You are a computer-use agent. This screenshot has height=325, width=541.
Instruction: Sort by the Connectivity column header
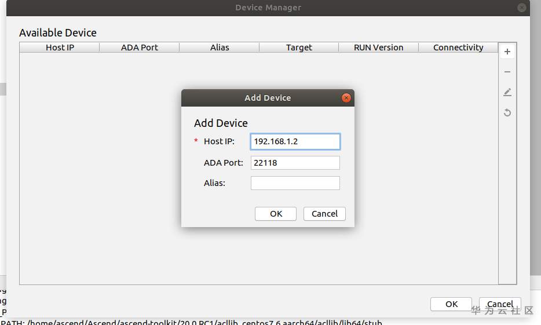click(x=458, y=48)
